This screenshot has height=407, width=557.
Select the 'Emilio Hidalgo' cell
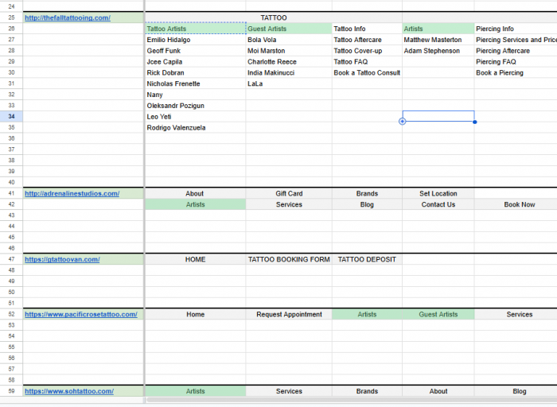pos(196,40)
